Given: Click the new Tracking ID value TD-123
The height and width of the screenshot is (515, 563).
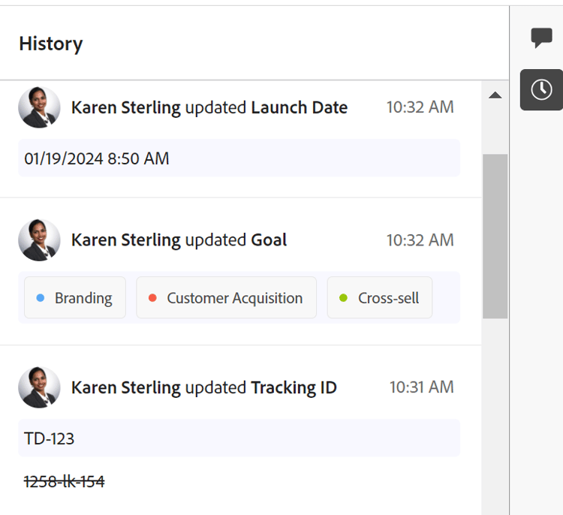Looking at the screenshot, I should pos(50,438).
